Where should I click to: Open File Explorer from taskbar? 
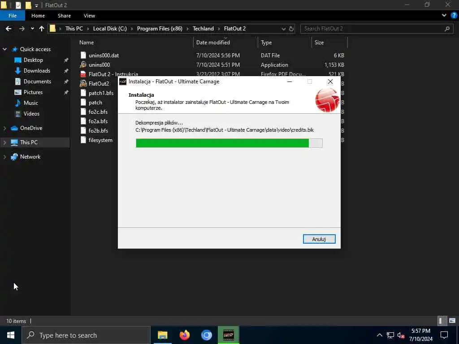[x=162, y=335]
